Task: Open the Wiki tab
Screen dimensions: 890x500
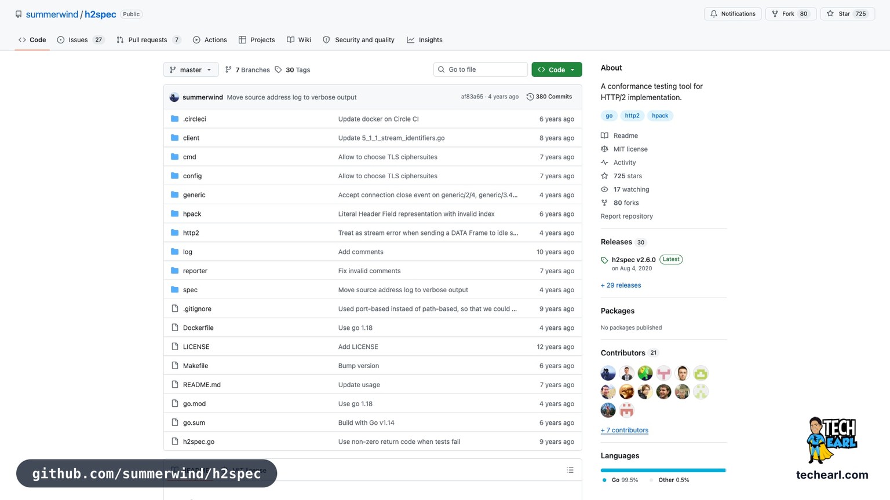Action: (299, 40)
